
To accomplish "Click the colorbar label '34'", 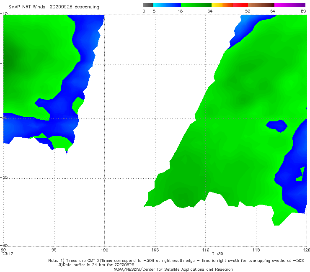I will coord(210,11).
